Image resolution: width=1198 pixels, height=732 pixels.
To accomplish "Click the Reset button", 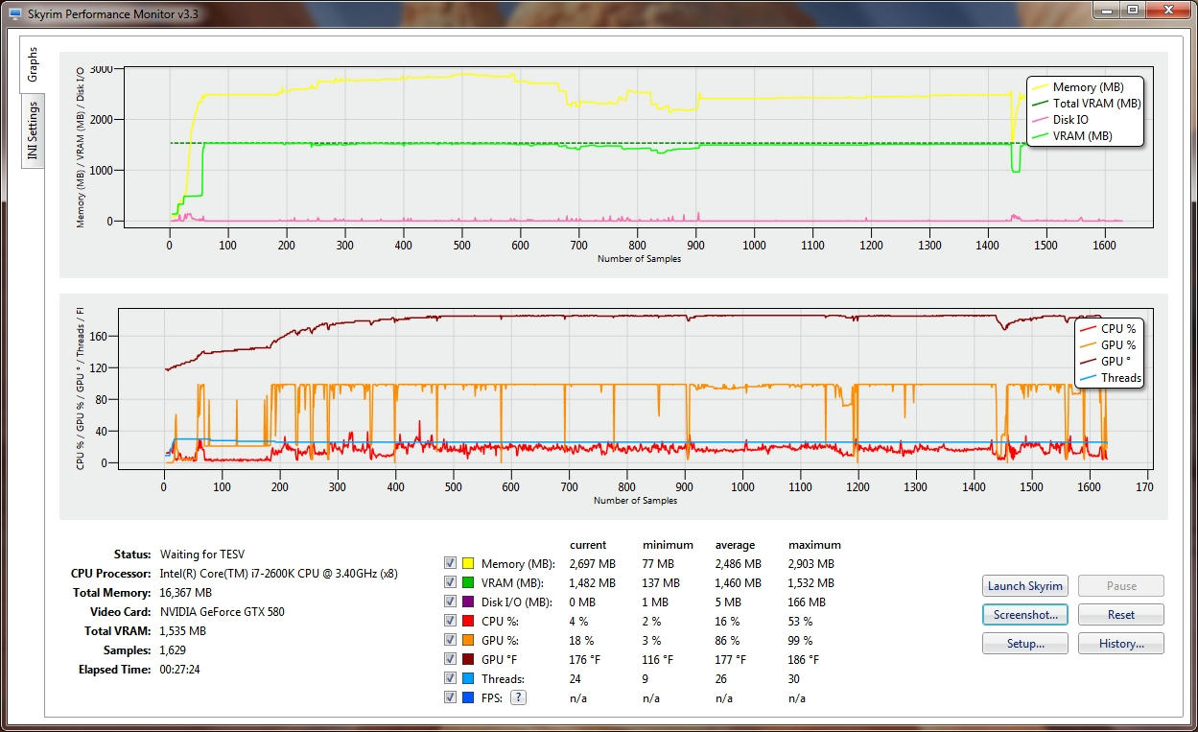I will click(1120, 615).
